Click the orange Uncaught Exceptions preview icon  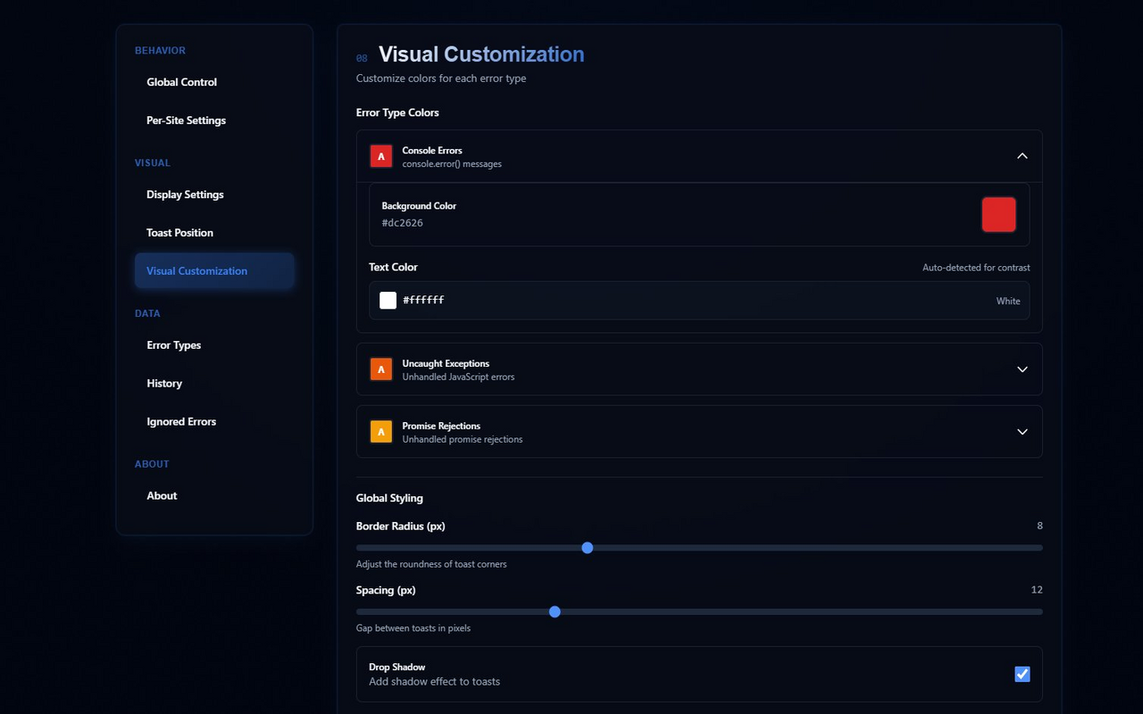pos(381,369)
